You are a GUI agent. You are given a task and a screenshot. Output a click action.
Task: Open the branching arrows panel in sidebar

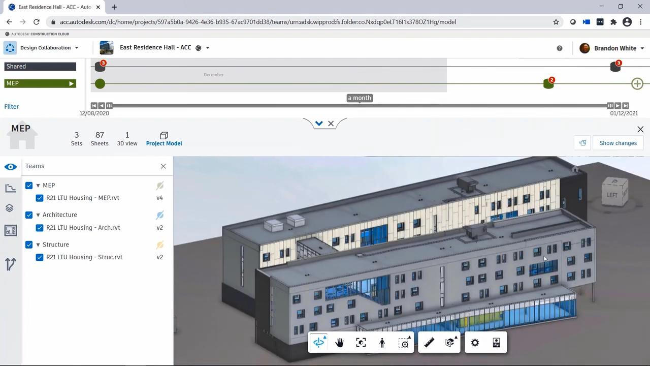[x=11, y=264]
